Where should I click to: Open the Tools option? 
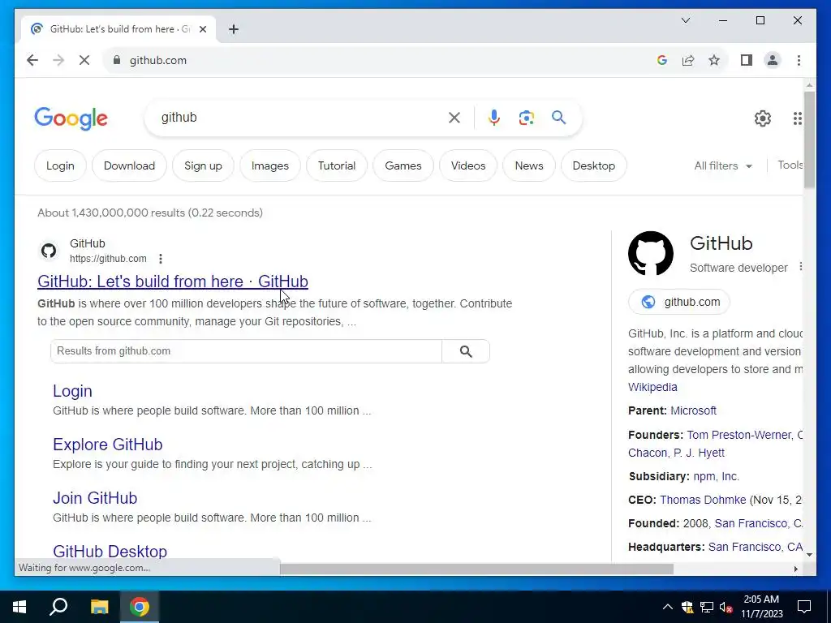(x=790, y=165)
